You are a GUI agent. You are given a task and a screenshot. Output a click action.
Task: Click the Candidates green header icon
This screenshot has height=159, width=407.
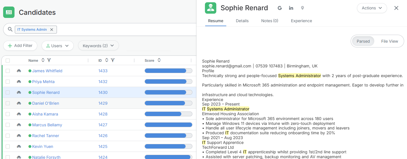click(x=9, y=12)
